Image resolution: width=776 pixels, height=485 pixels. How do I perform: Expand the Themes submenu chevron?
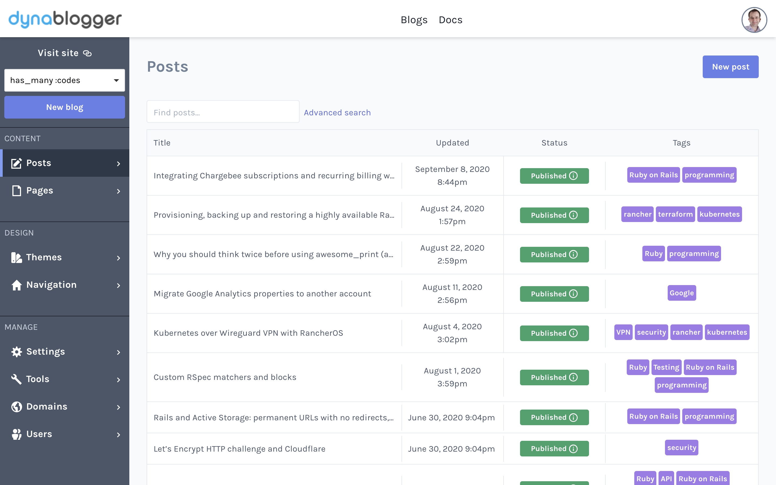pyautogui.click(x=119, y=258)
